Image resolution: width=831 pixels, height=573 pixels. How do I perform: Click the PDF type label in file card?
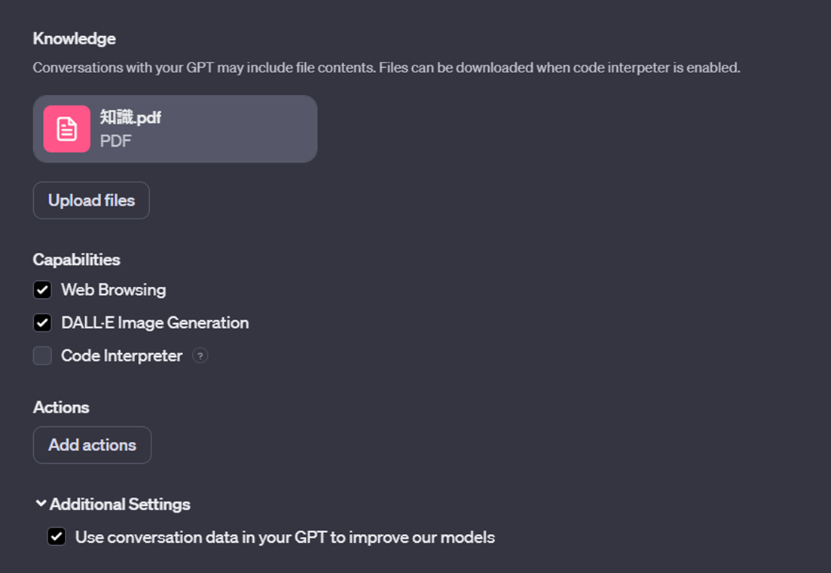115,141
